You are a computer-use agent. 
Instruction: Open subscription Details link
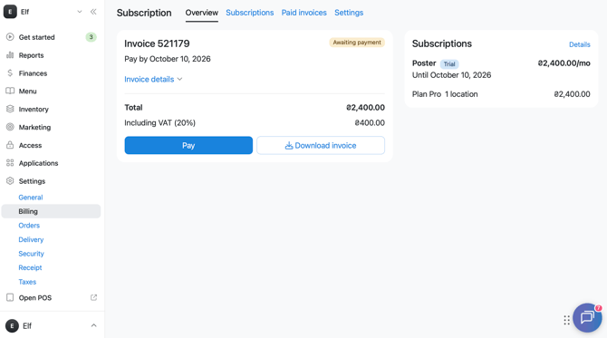pos(580,44)
